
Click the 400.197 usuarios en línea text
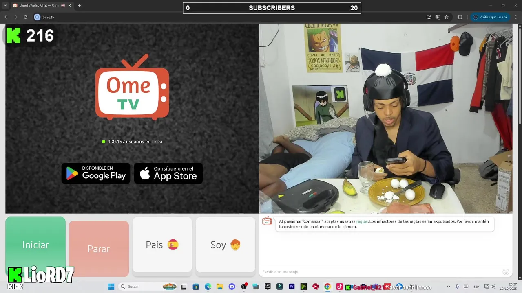(135, 142)
